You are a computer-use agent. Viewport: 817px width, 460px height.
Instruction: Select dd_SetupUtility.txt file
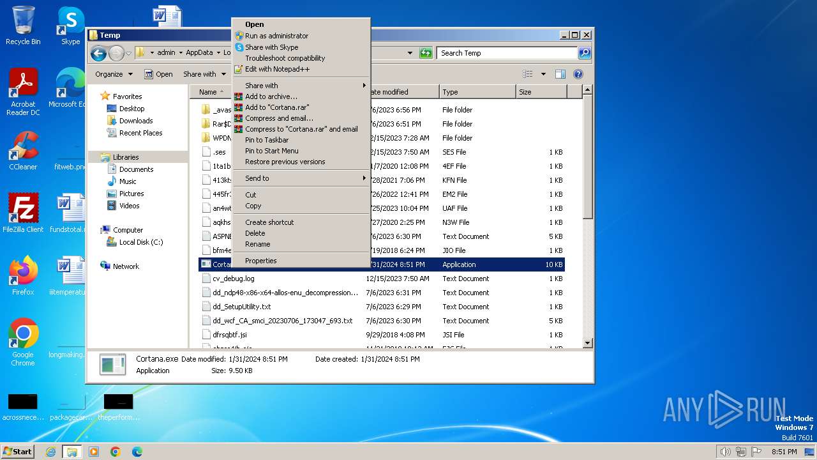[241, 307]
